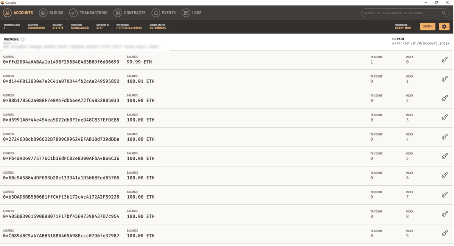454x246 pixels.
Task: Click the 99.99 ETH balance
Action: (x=139, y=62)
